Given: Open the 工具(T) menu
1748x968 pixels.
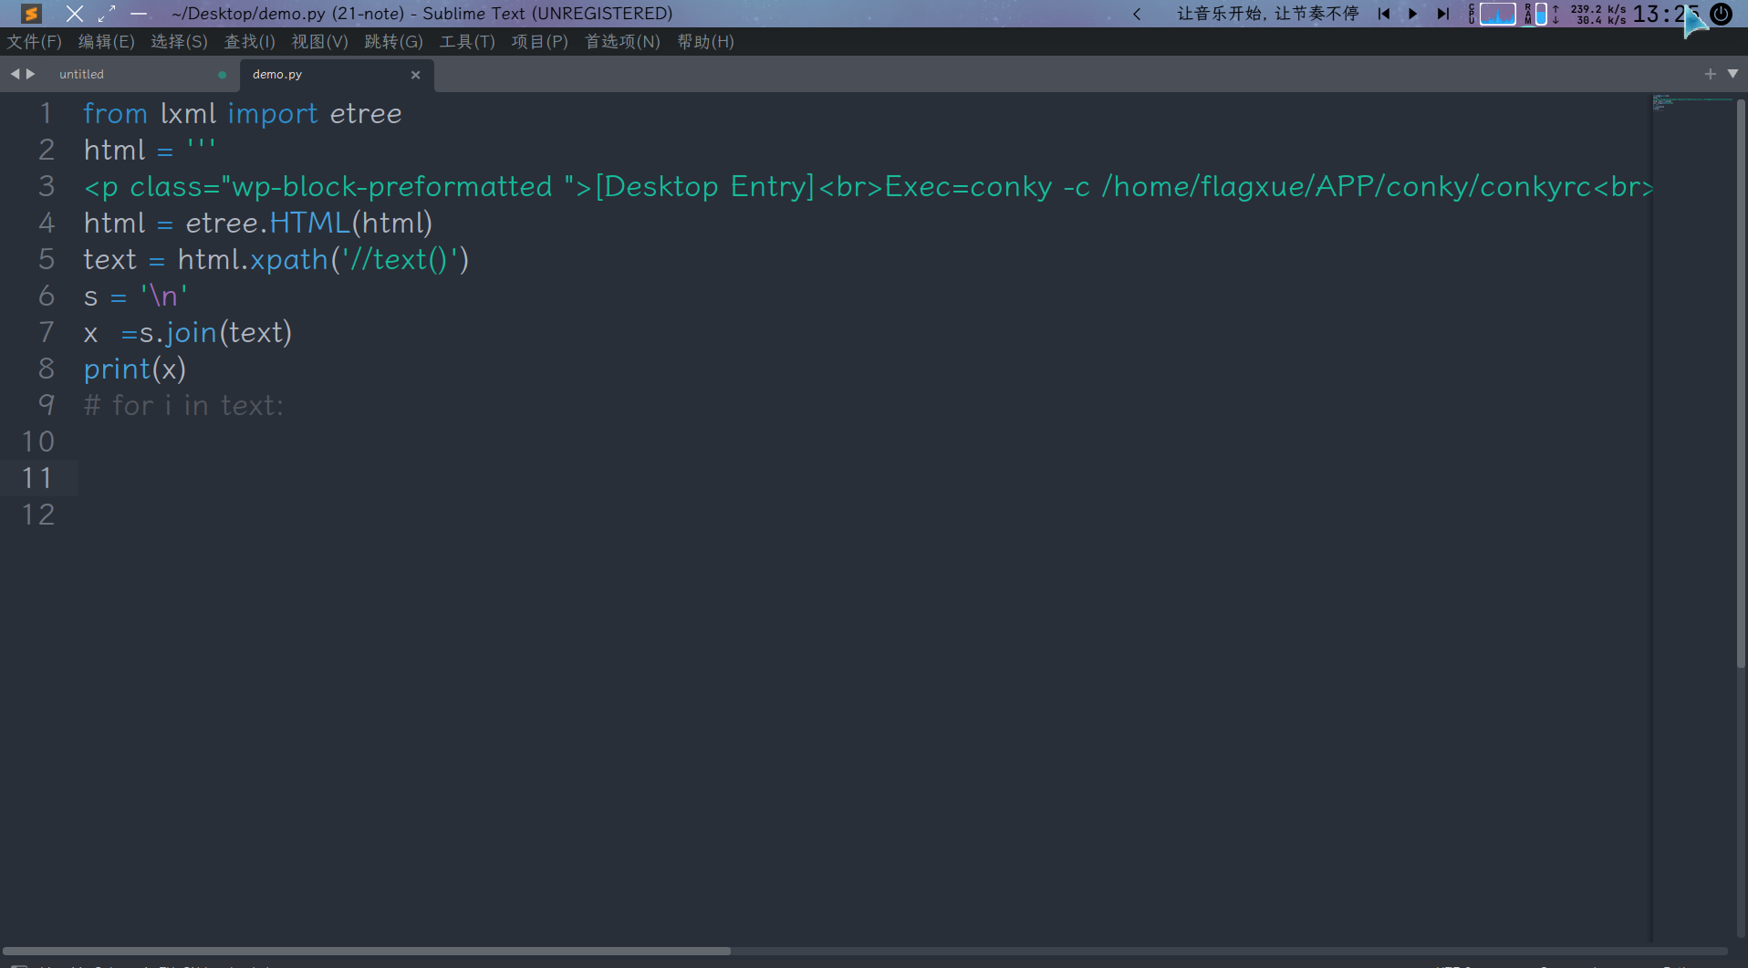Looking at the screenshot, I should click(467, 42).
